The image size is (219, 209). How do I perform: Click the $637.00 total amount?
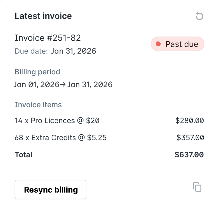[x=189, y=154]
